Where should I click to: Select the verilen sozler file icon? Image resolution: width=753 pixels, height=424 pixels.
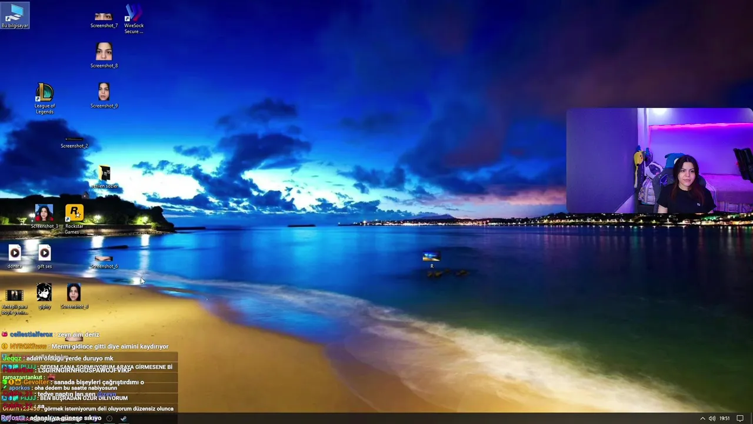(104, 177)
